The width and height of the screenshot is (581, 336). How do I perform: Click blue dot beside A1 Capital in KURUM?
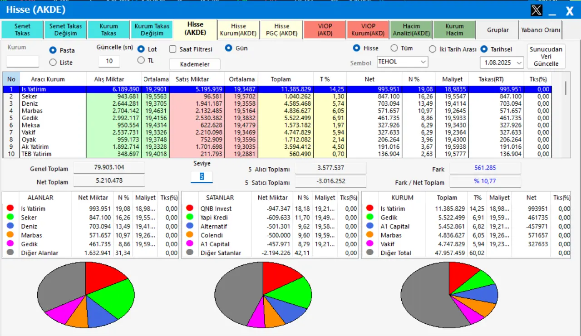click(x=370, y=226)
